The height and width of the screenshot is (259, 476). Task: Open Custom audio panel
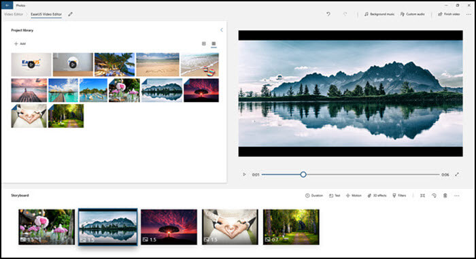(412, 14)
